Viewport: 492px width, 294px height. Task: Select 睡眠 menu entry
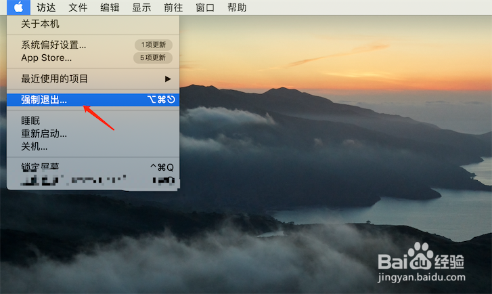point(93,121)
